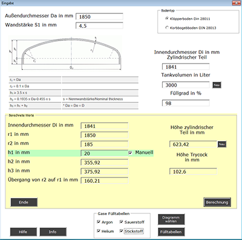Focus the Tankvolumen in Liter field
The height and width of the screenshot is (240, 242).
pos(186,85)
